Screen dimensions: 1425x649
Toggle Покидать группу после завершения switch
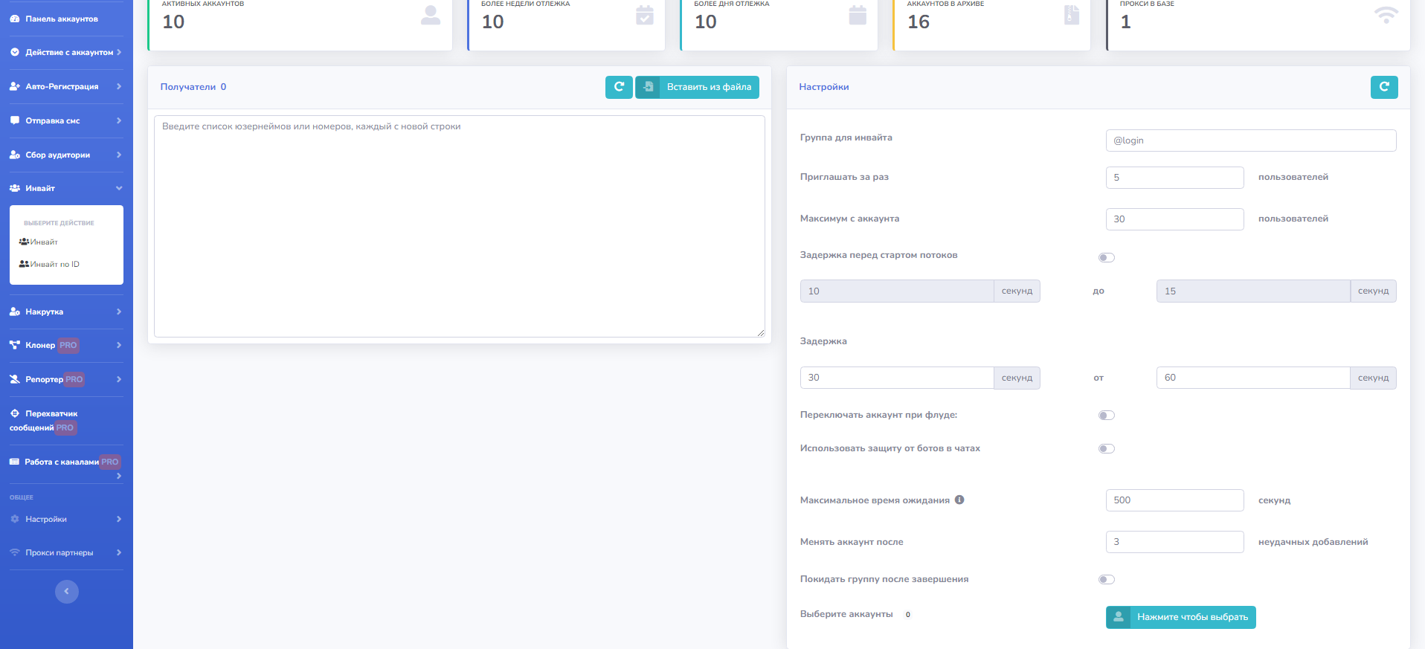pyautogui.click(x=1107, y=579)
